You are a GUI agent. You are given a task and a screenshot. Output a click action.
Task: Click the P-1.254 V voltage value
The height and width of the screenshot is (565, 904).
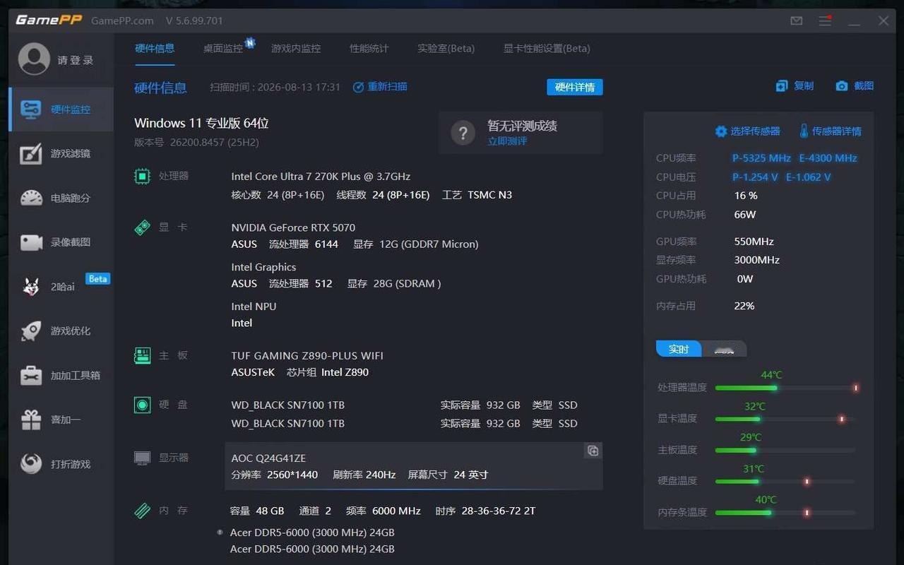[755, 177]
